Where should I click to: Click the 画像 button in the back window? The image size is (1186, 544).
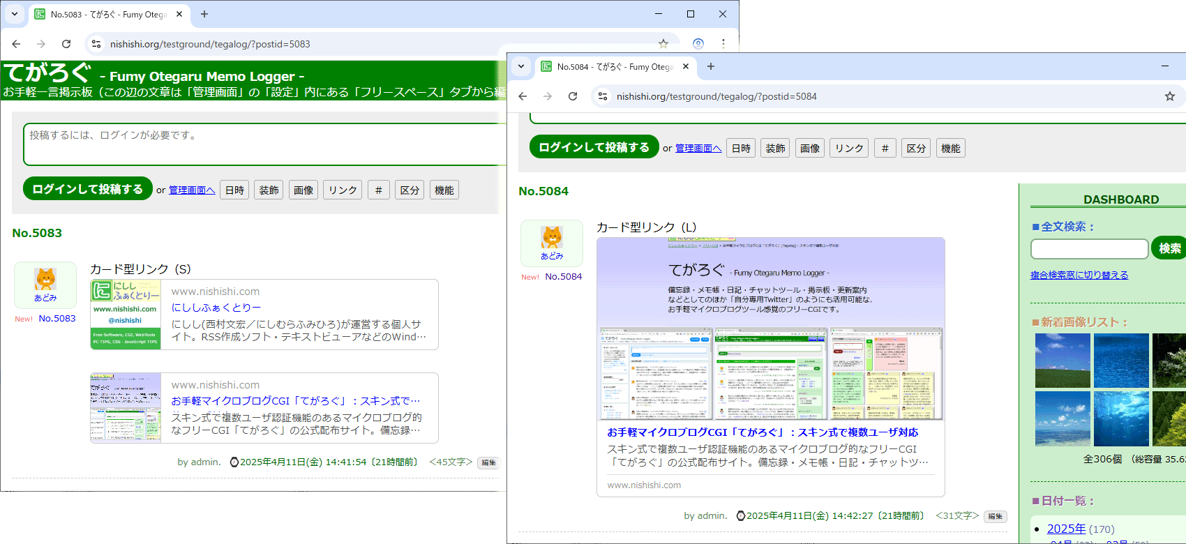[303, 190]
